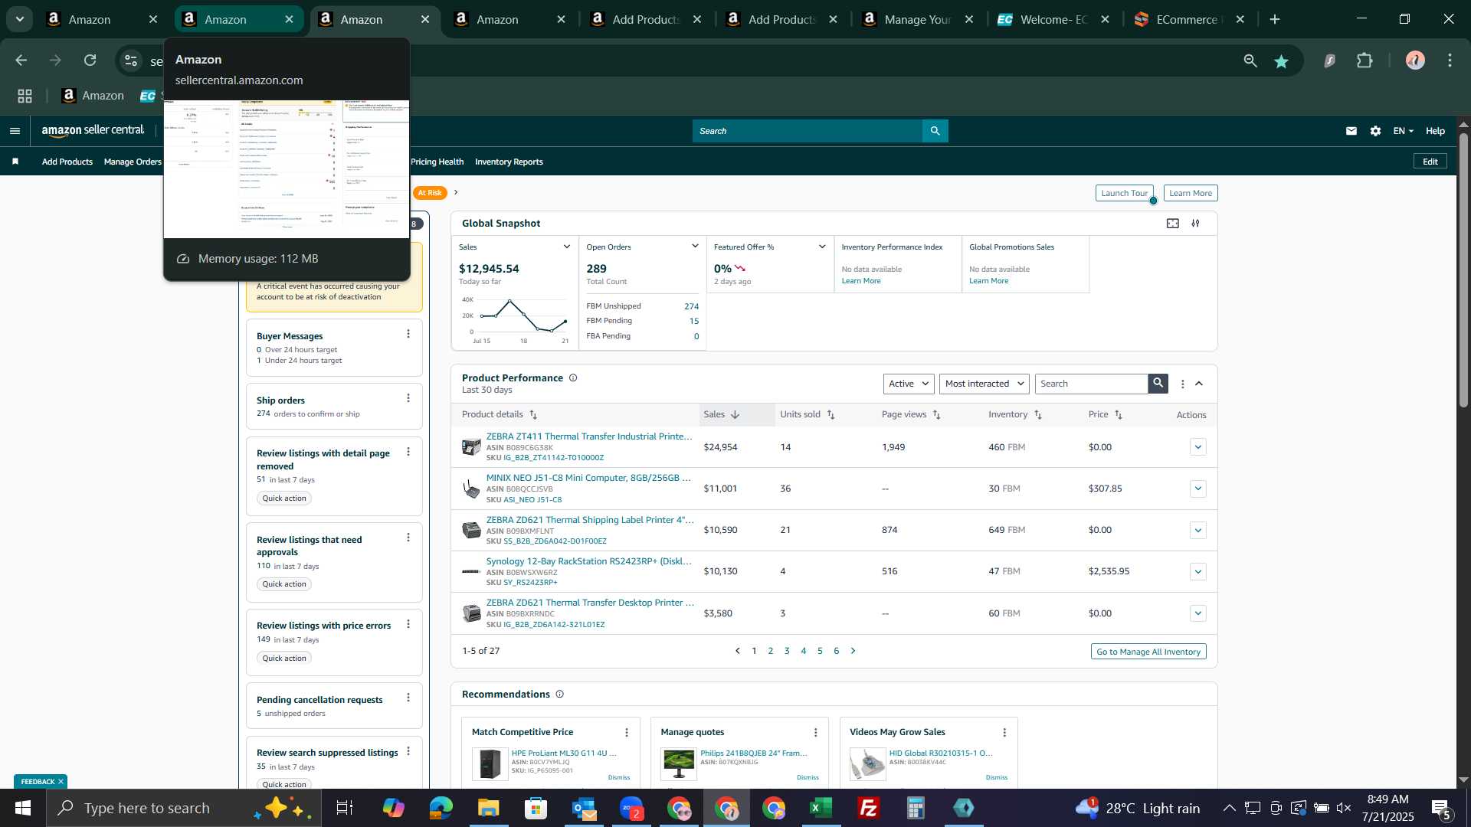The height and width of the screenshot is (827, 1471).
Task: Click Product Performance info icon
Action: 573,378
